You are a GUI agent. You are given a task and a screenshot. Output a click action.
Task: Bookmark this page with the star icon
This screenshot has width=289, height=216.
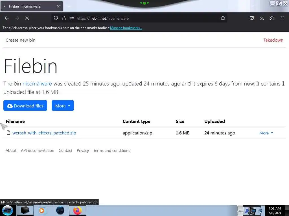point(223,18)
